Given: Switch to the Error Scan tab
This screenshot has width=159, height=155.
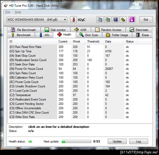Looking at the screenshot, I should pyautogui.click(x=89, y=35).
